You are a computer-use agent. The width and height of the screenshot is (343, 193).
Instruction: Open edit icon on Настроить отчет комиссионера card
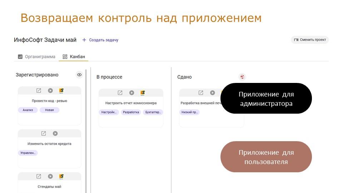point(120,93)
